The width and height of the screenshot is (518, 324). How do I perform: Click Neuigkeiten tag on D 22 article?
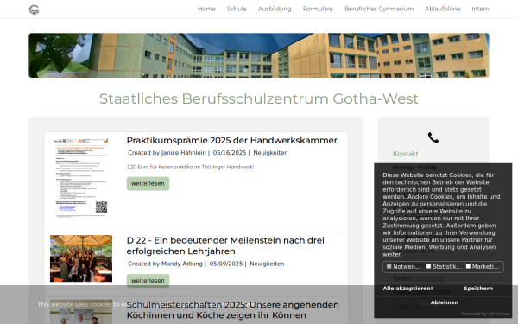267,264
